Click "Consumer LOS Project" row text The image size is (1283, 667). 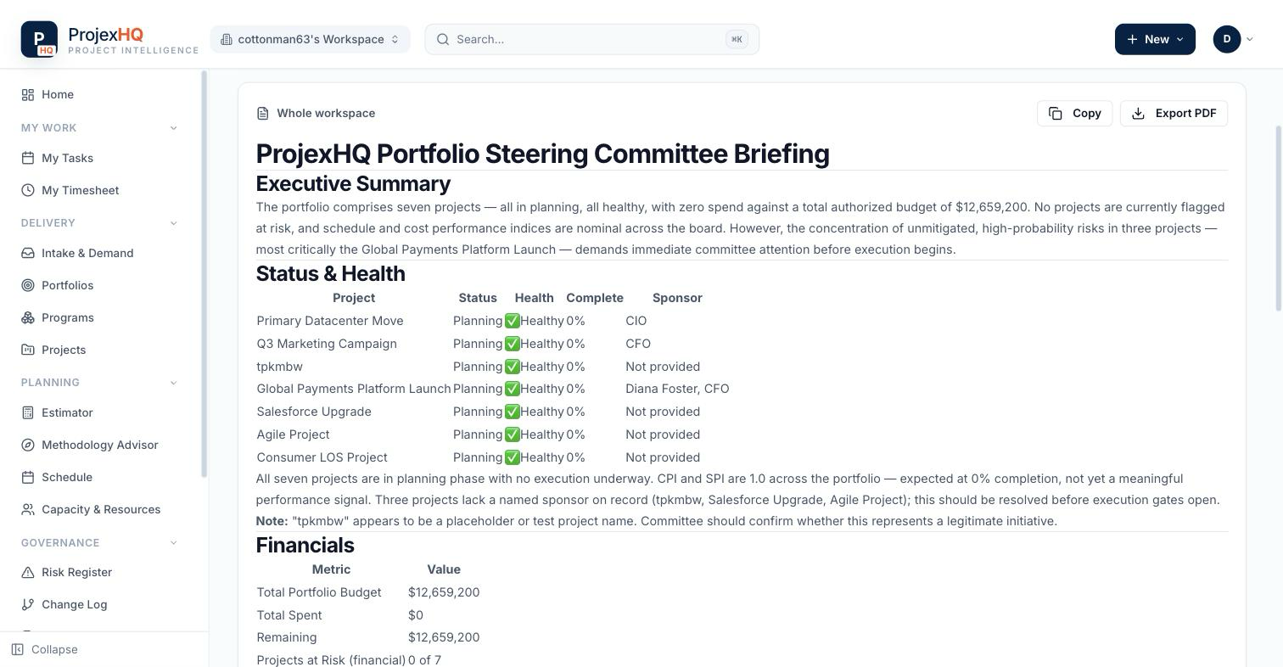tap(322, 457)
